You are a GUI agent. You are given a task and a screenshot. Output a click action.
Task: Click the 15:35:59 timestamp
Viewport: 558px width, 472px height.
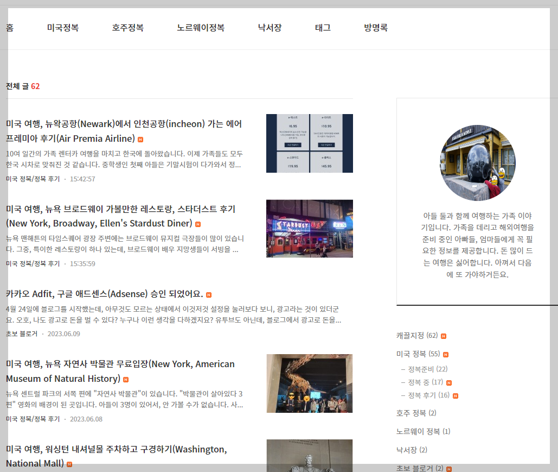(x=82, y=264)
